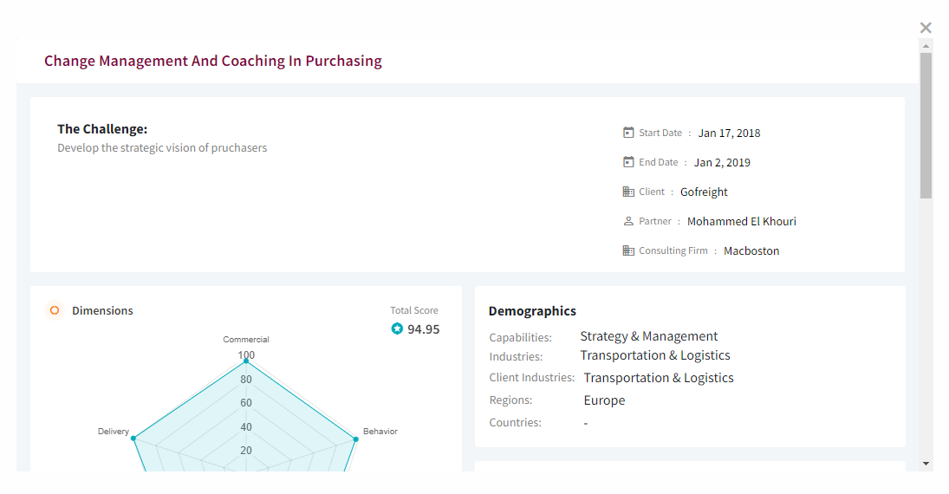Click the End Date calendar icon
The height and width of the screenshot is (494, 949).
tap(628, 162)
